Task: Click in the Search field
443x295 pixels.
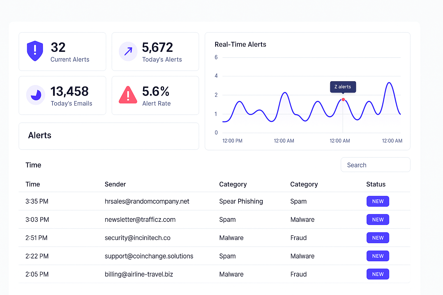Action: [375, 165]
